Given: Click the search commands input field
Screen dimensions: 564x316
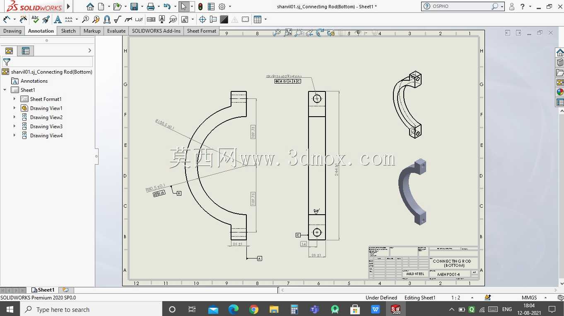Looking at the screenshot, I should (x=461, y=7).
